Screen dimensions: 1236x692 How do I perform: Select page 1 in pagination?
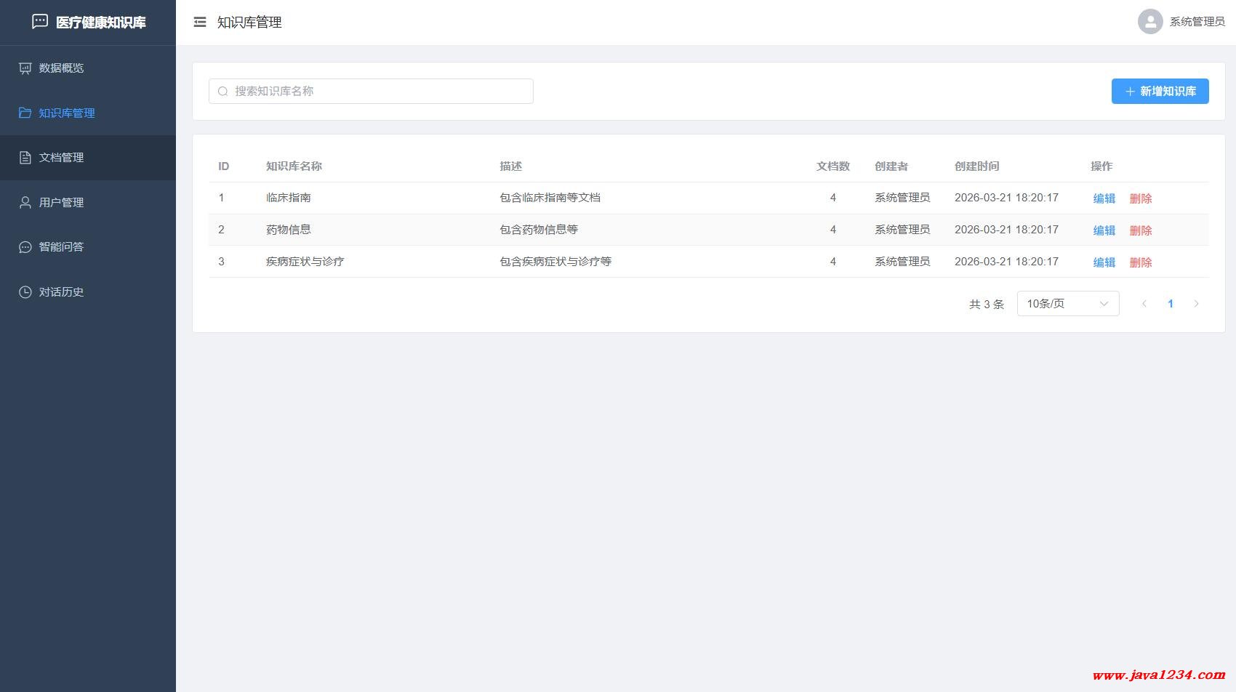[x=1171, y=304]
